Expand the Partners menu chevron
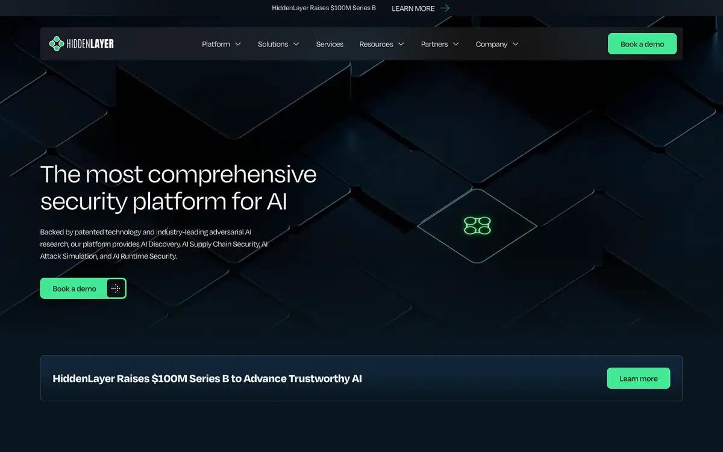The height and width of the screenshot is (452, 723). tap(455, 44)
